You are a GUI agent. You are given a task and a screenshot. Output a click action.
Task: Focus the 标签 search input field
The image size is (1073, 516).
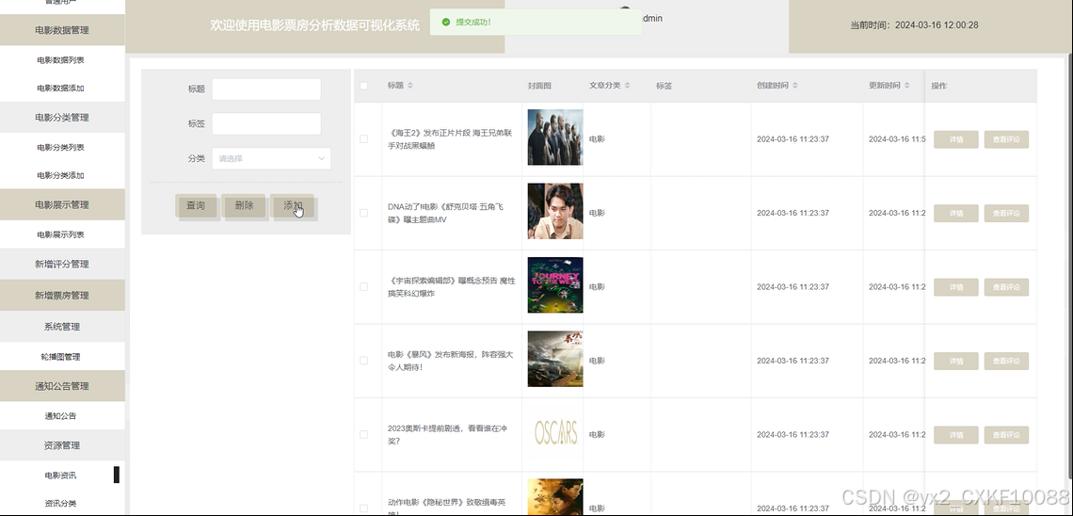[266, 124]
